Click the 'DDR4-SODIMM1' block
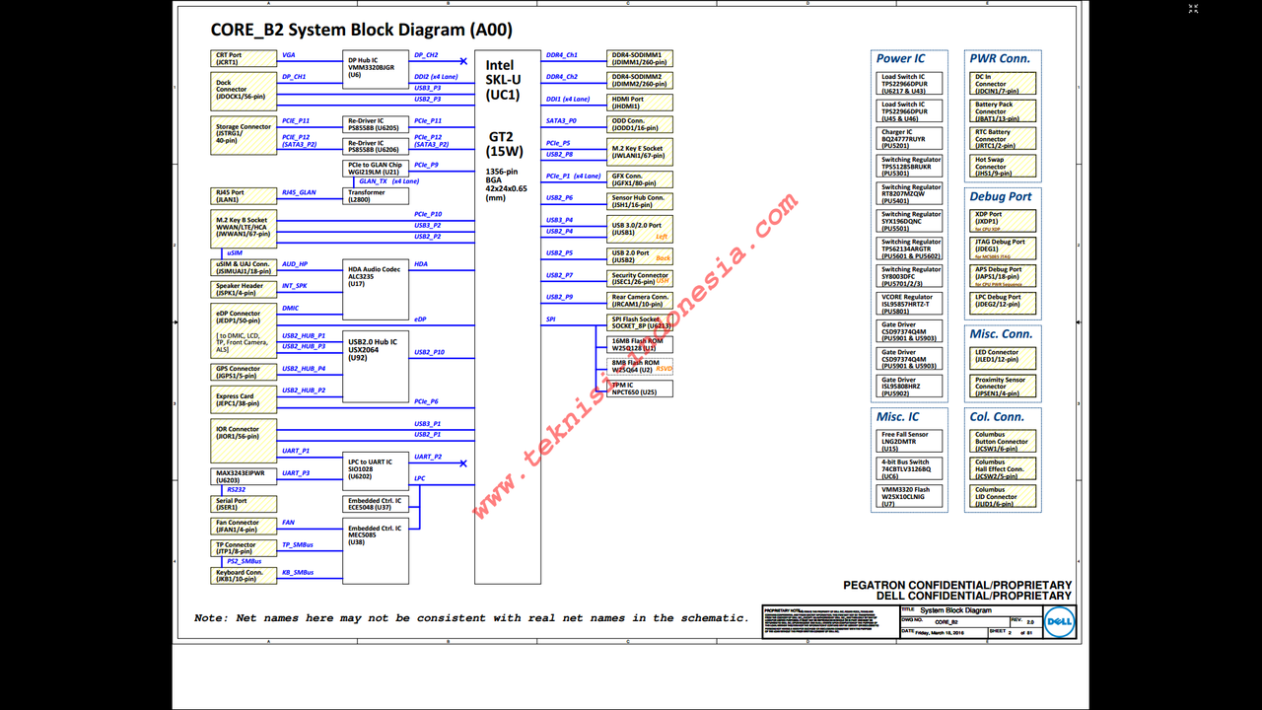1262x710 pixels. (x=641, y=59)
